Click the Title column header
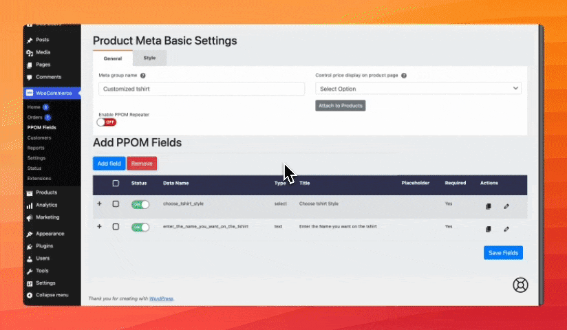 (304, 184)
